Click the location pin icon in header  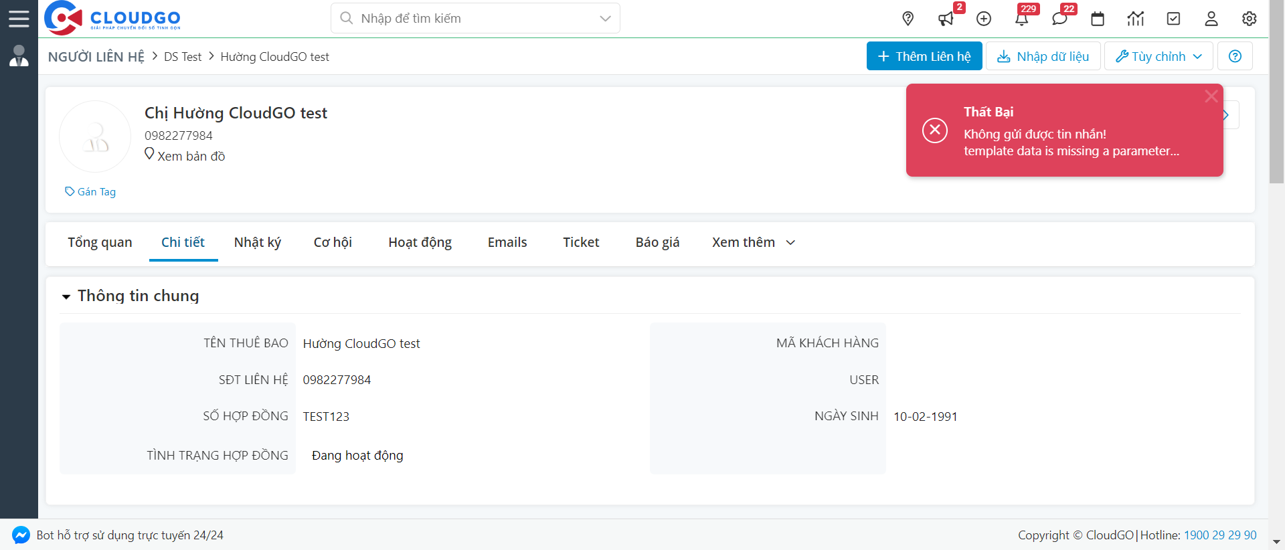pyautogui.click(x=908, y=19)
